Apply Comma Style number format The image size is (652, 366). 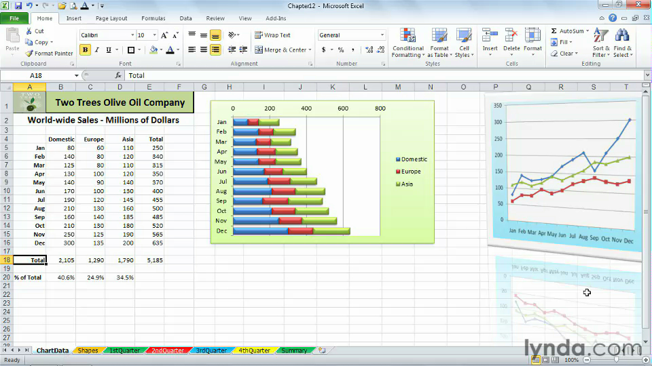pyautogui.click(x=353, y=49)
